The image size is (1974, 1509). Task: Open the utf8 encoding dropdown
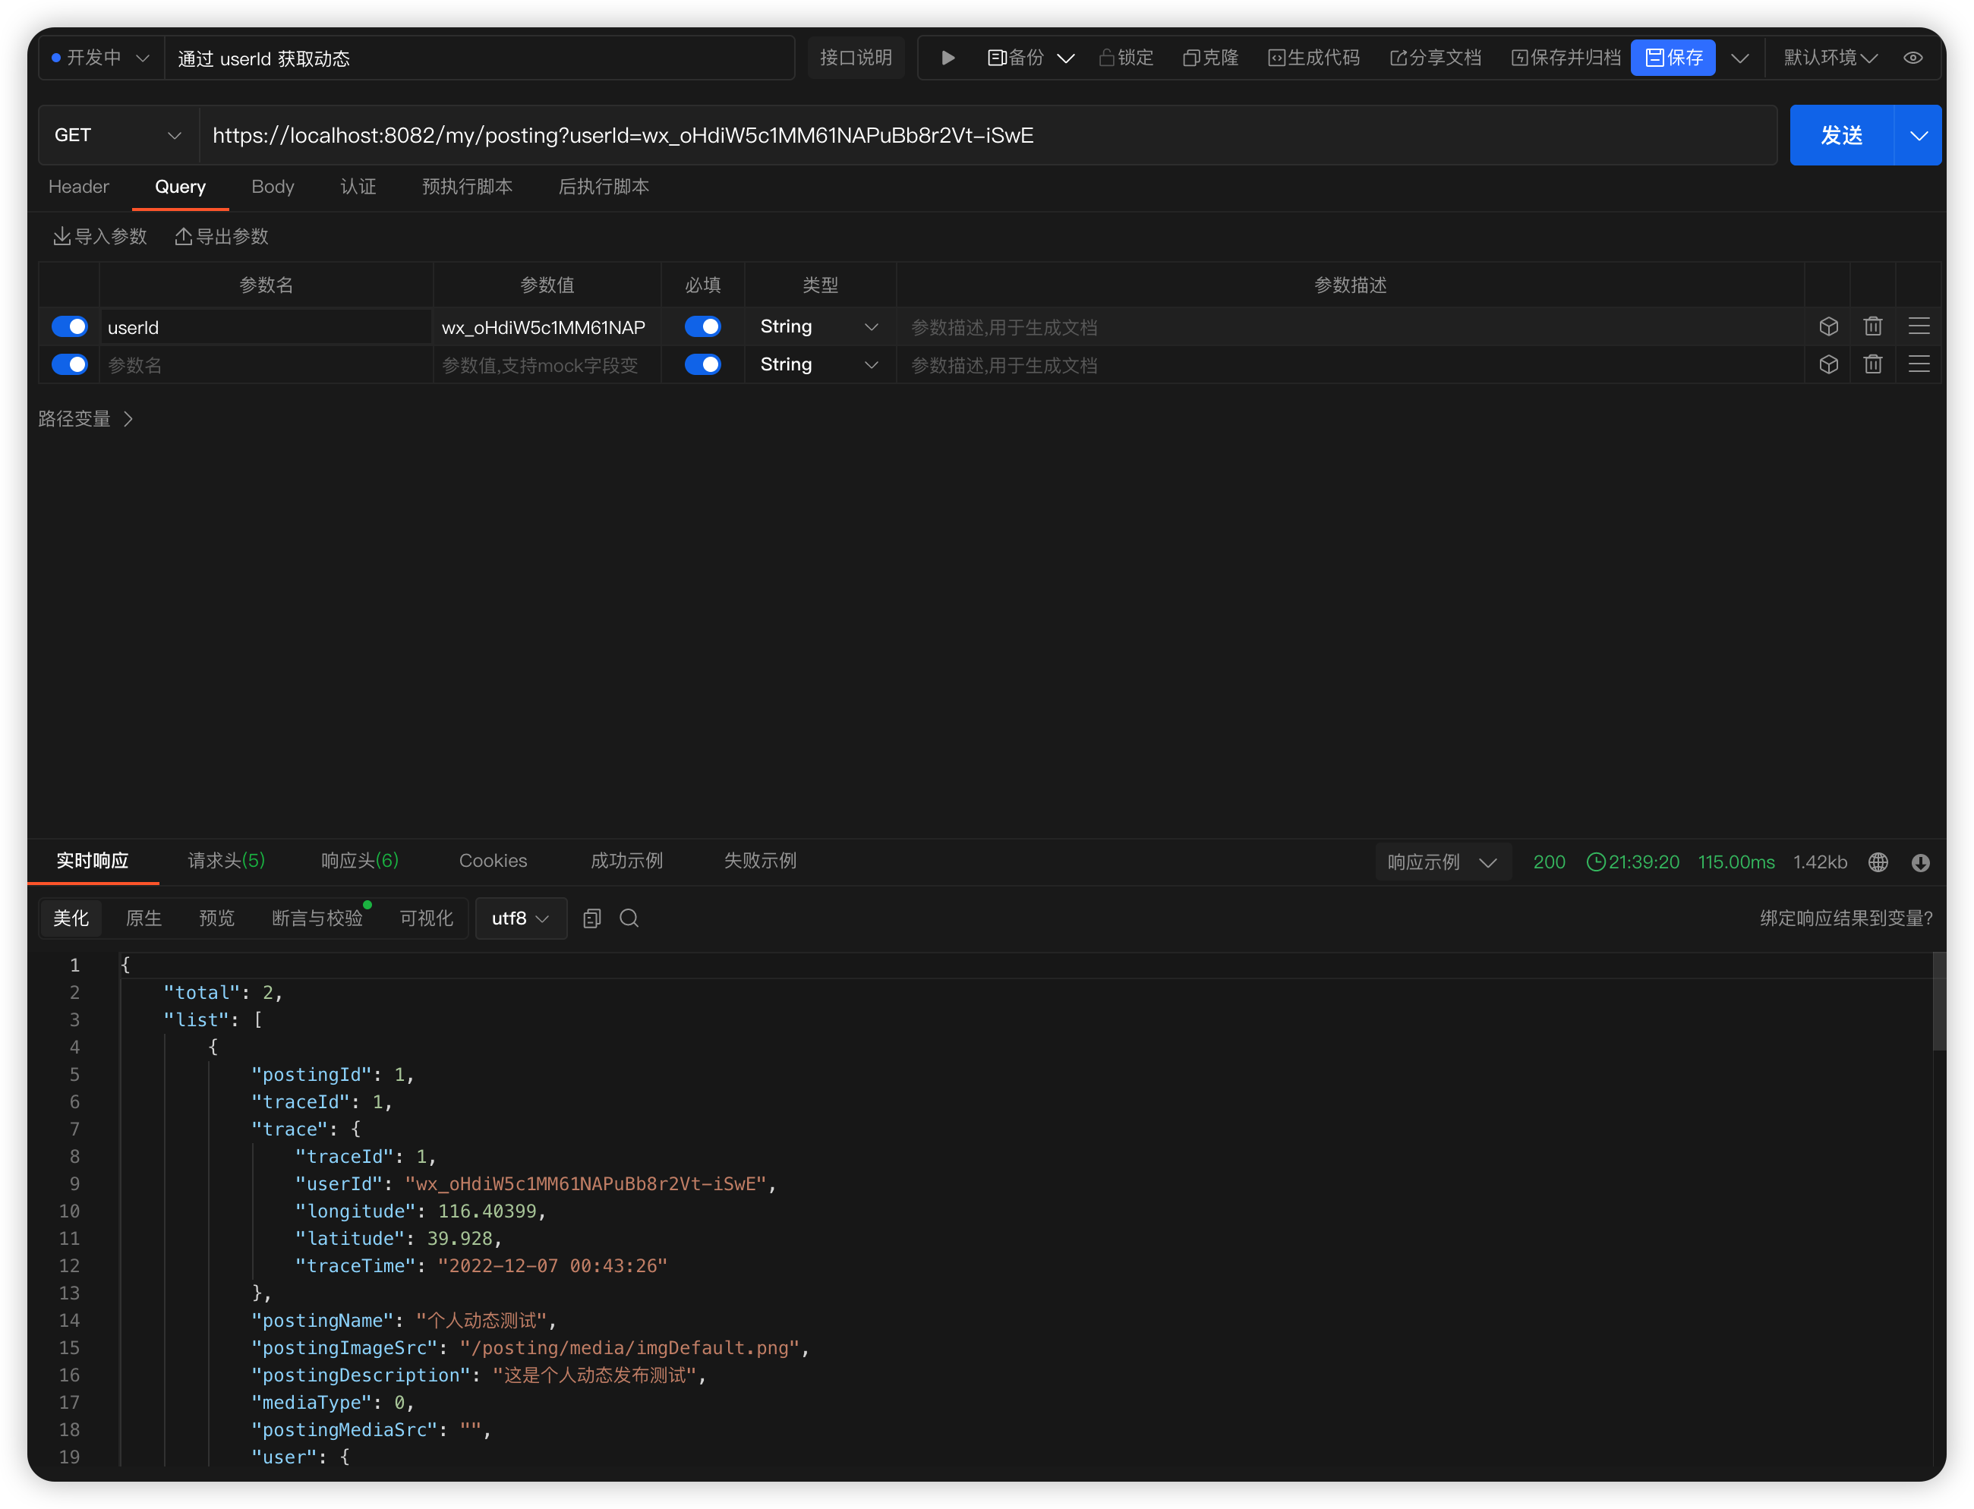click(520, 918)
